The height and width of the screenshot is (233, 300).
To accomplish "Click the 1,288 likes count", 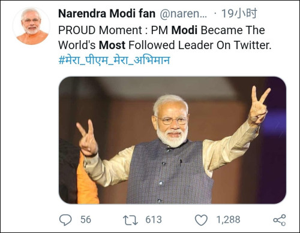I will click(228, 220).
